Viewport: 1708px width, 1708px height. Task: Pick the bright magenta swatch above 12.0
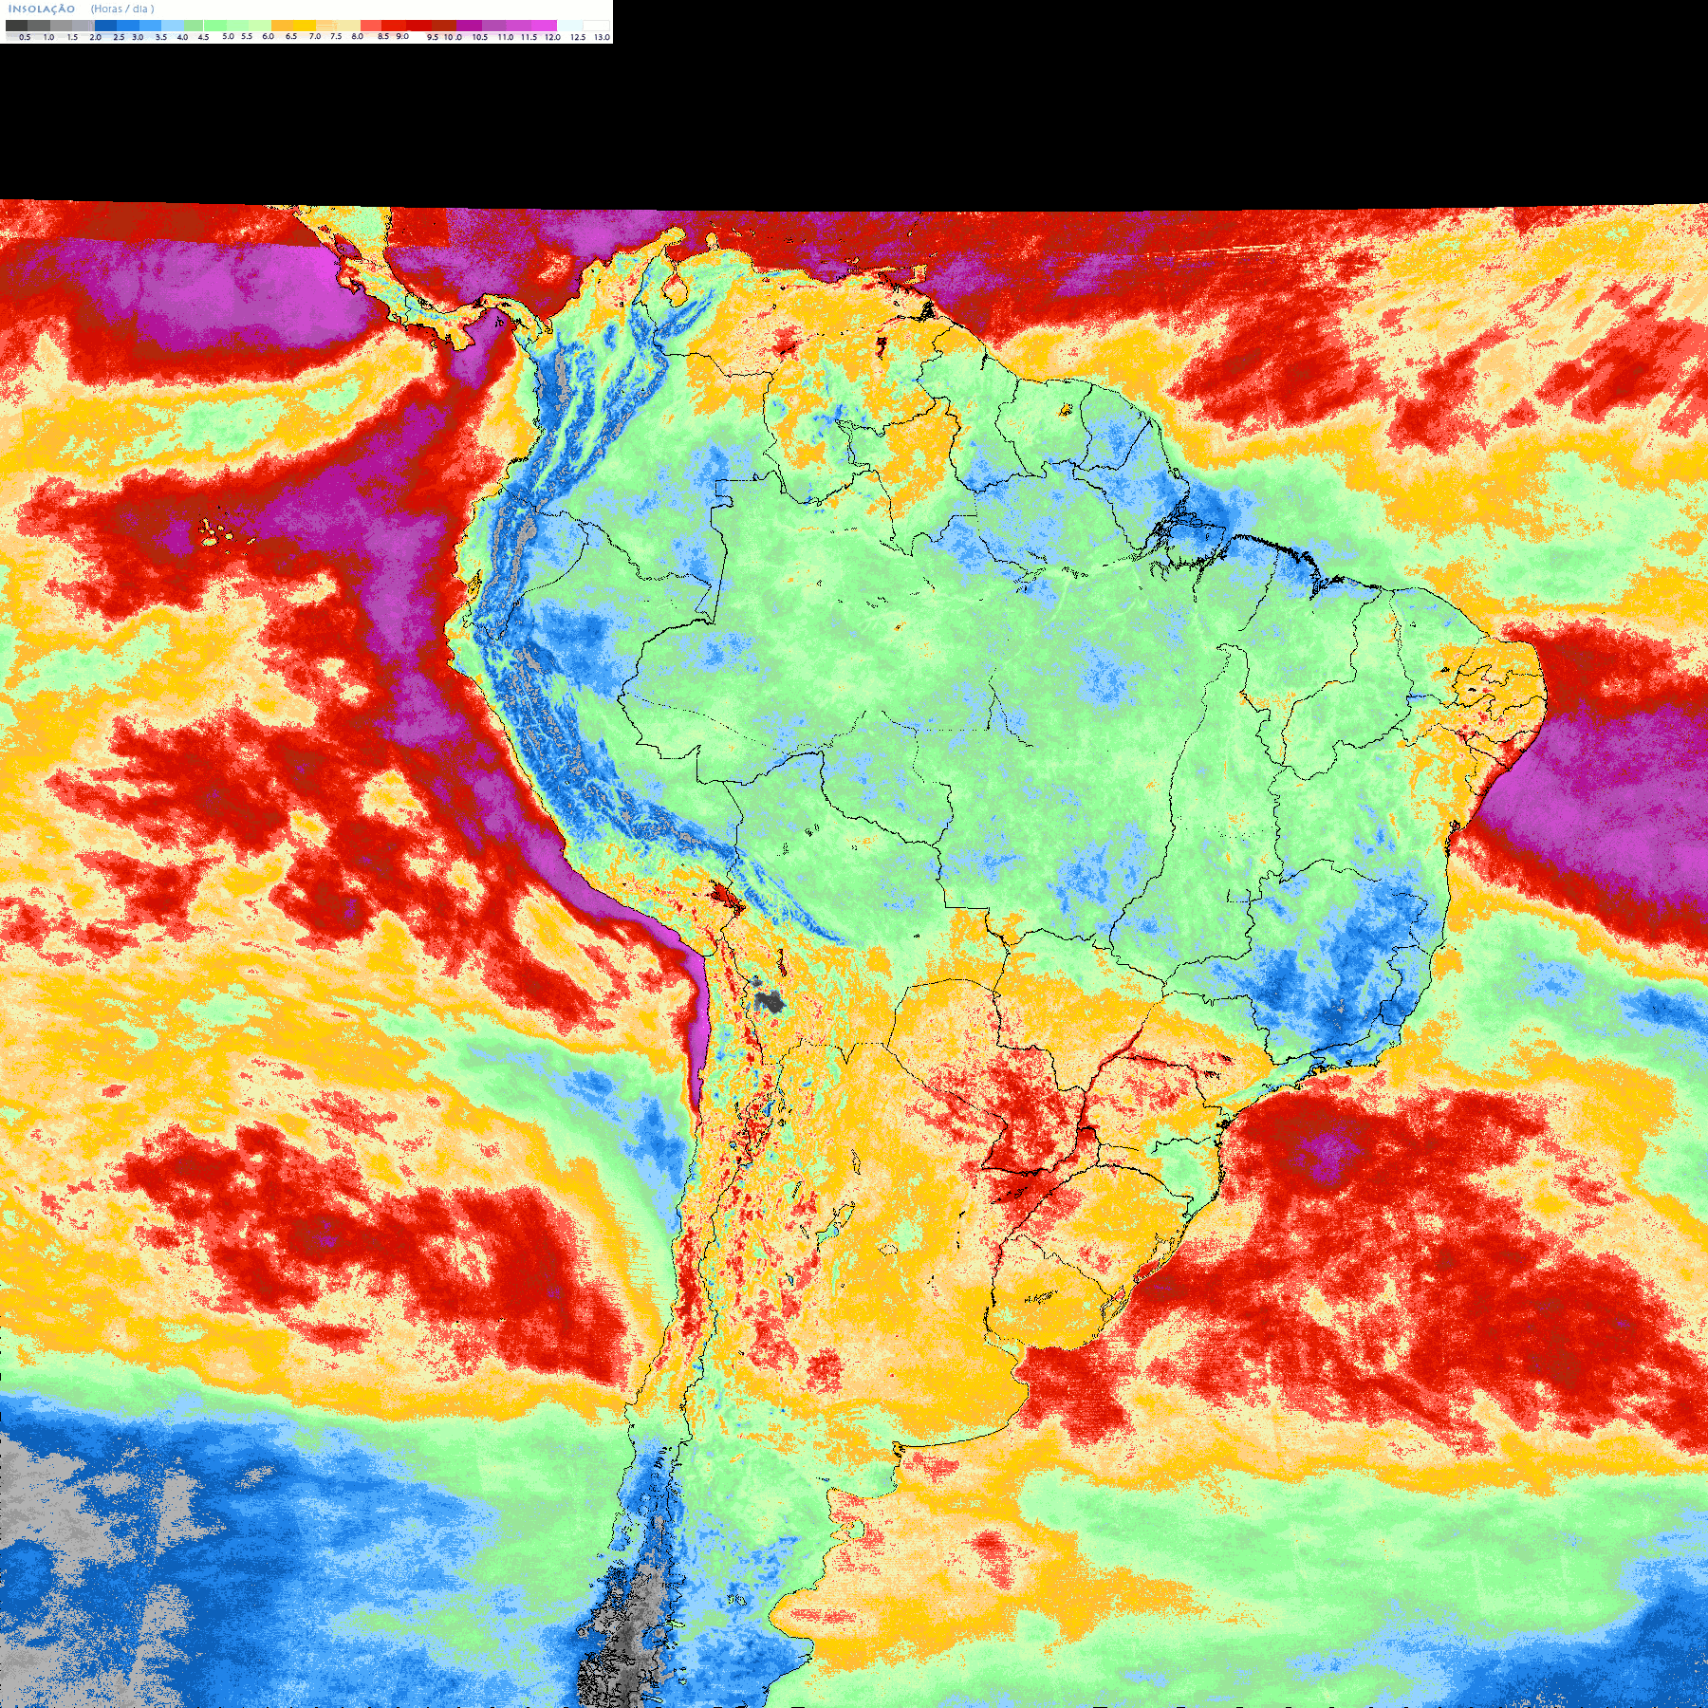(x=544, y=26)
